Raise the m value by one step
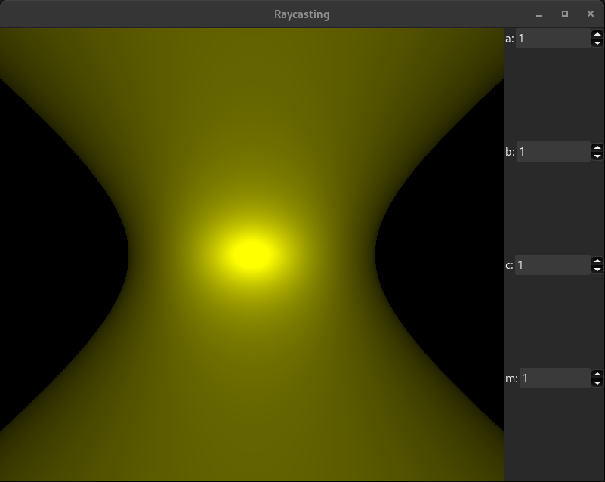The width and height of the screenshot is (605, 482). (x=597, y=374)
